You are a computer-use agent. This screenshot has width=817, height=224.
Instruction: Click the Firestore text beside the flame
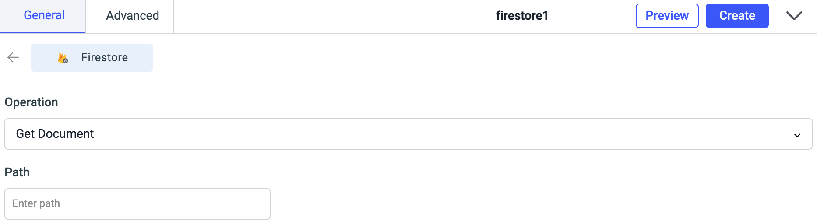(105, 58)
